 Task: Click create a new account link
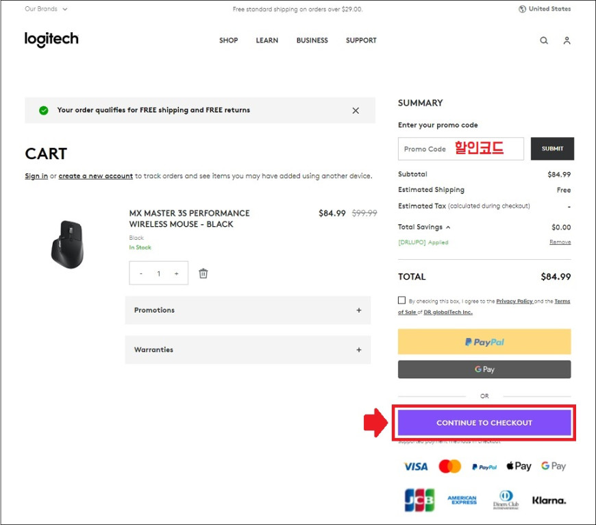pyautogui.click(x=96, y=176)
